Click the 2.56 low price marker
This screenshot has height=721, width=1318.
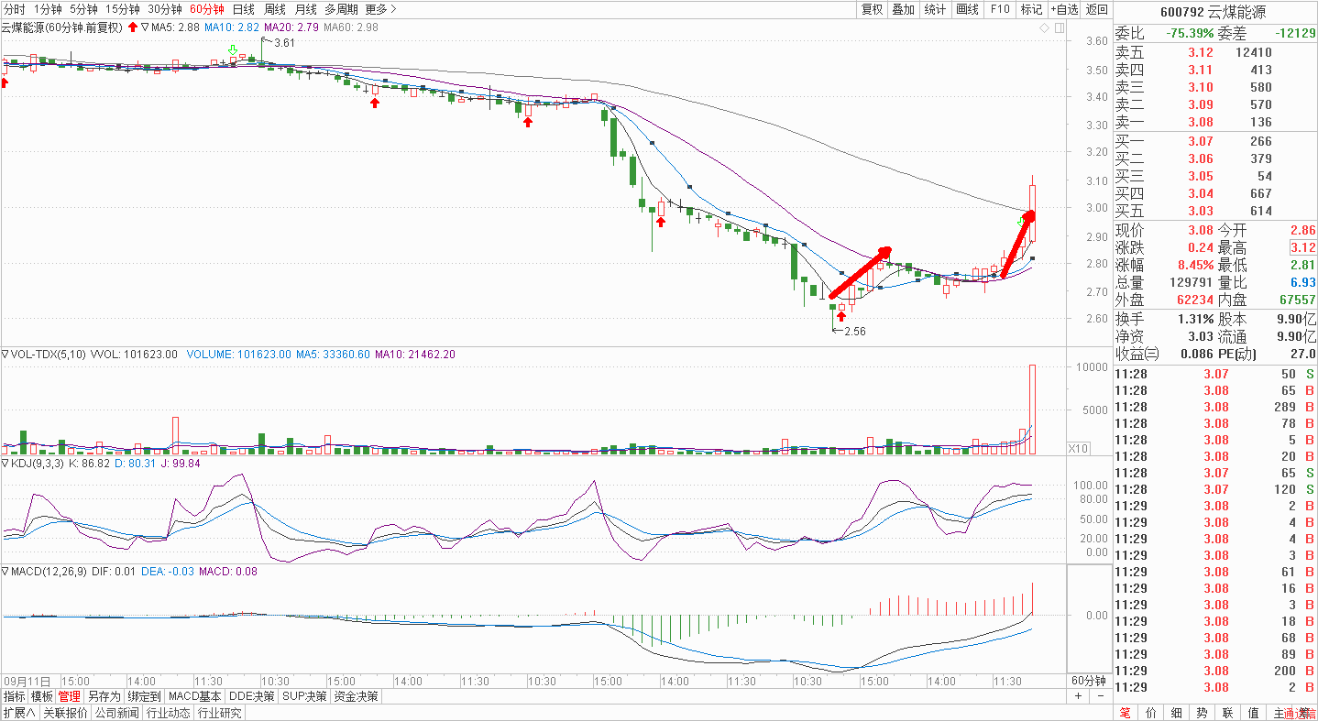[x=854, y=331]
